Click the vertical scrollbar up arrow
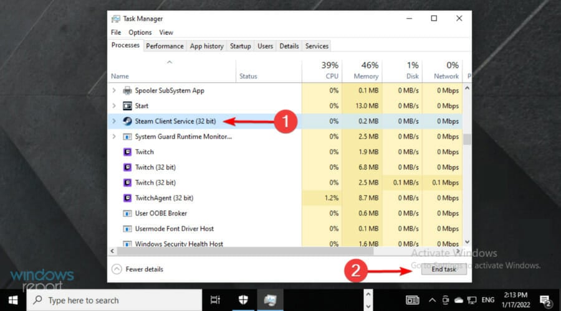Image resolution: width=561 pixels, height=311 pixels. (467, 88)
